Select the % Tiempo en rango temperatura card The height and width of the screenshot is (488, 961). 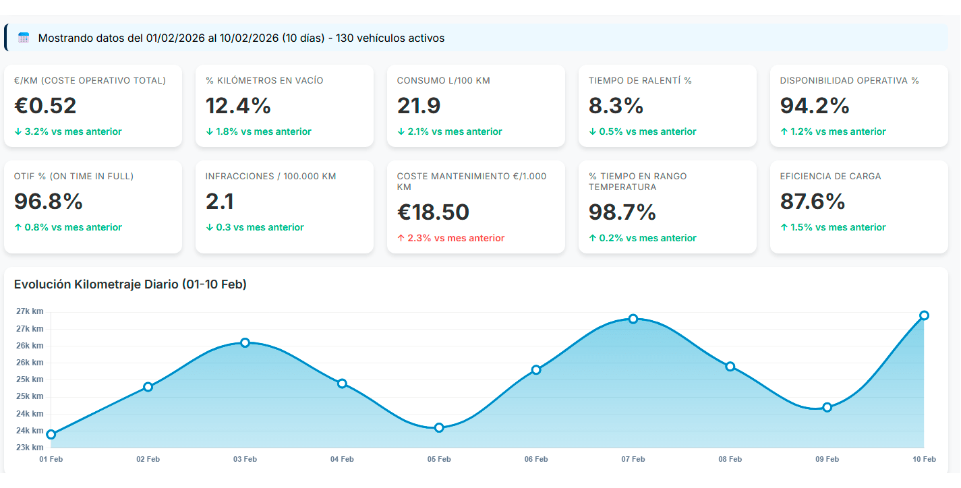667,207
